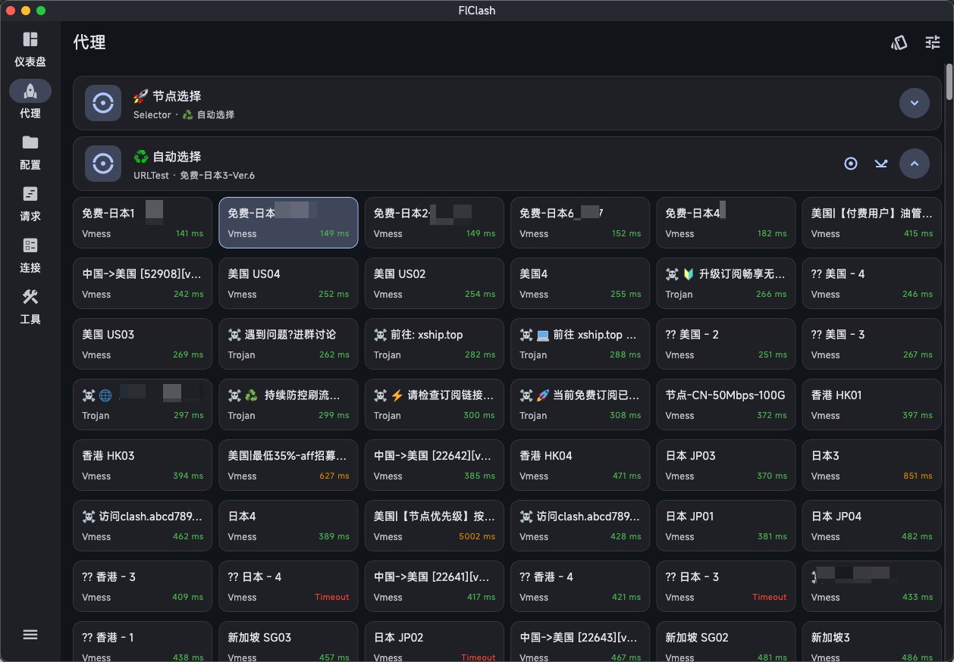Click the 节点-CN-50Mbps-100G node card

pyautogui.click(x=726, y=404)
